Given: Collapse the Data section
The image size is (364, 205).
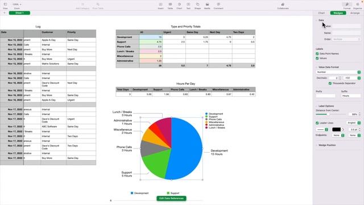Looking at the screenshot, I should click(x=316, y=20).
